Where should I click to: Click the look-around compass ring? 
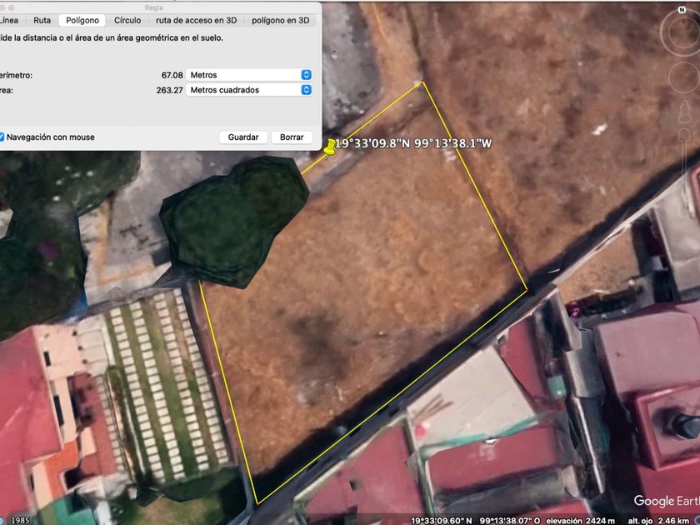667,33
